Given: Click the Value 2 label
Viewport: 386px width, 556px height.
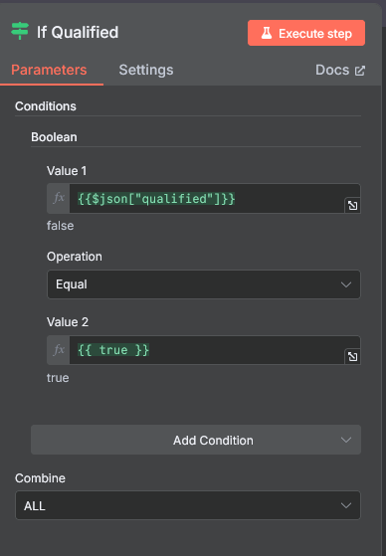Looking at the screenshot, I should [68, 322].
